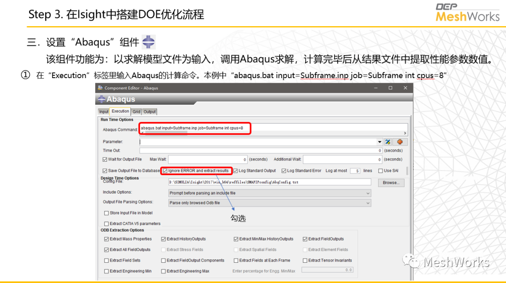
Task: Click the Run Time Options heading
Action: (117, 120)
